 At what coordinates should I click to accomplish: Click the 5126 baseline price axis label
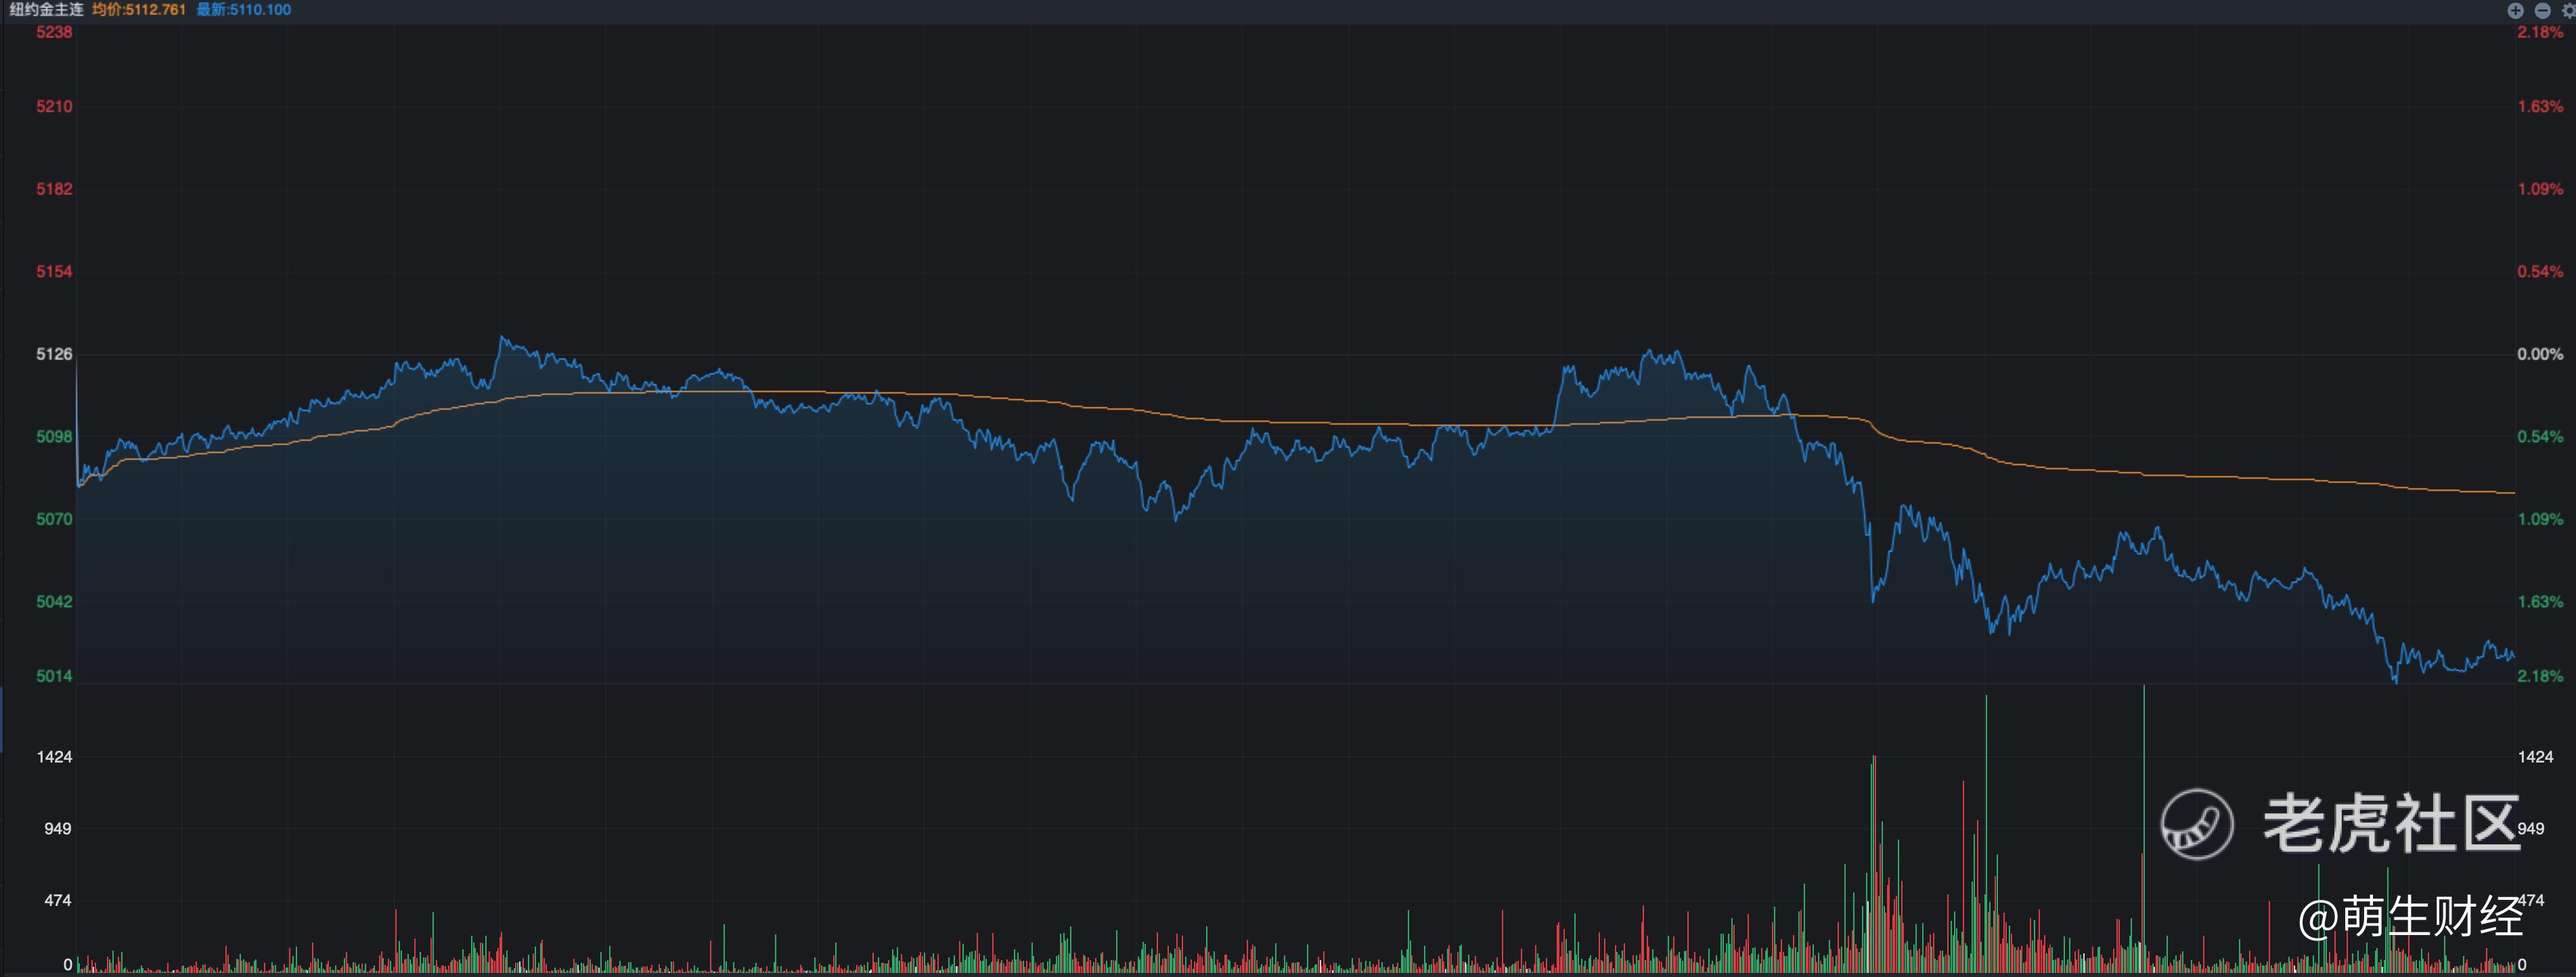click(54, 354)
